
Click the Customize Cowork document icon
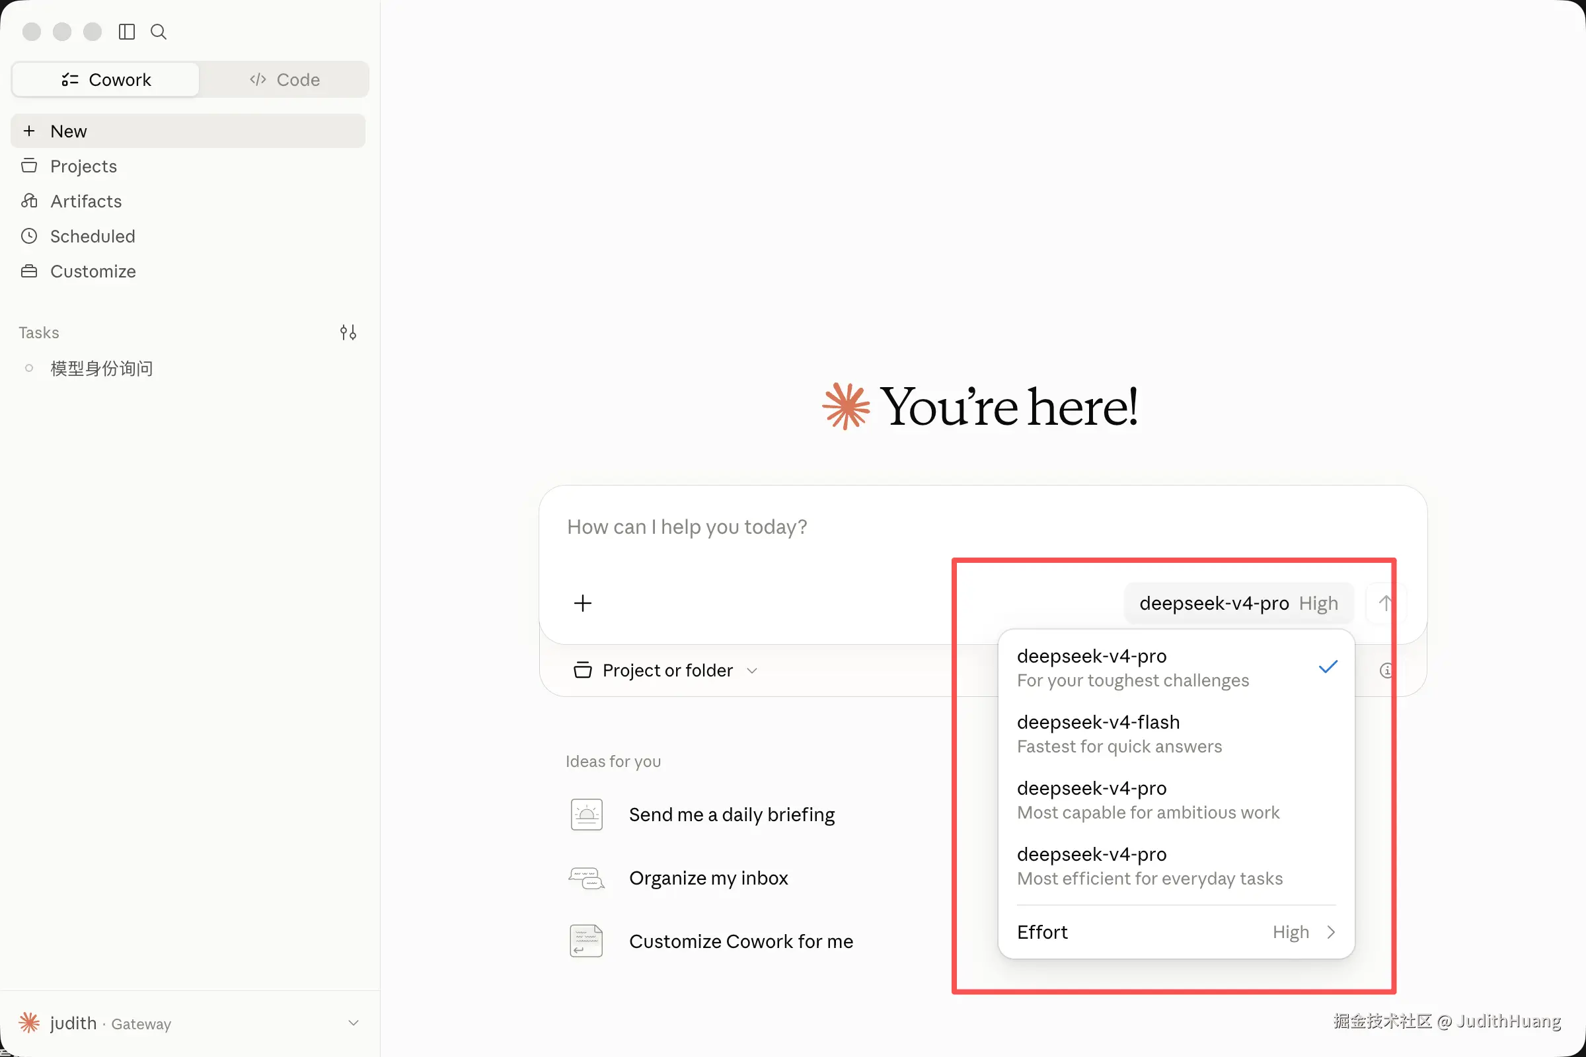pos(587,941)
